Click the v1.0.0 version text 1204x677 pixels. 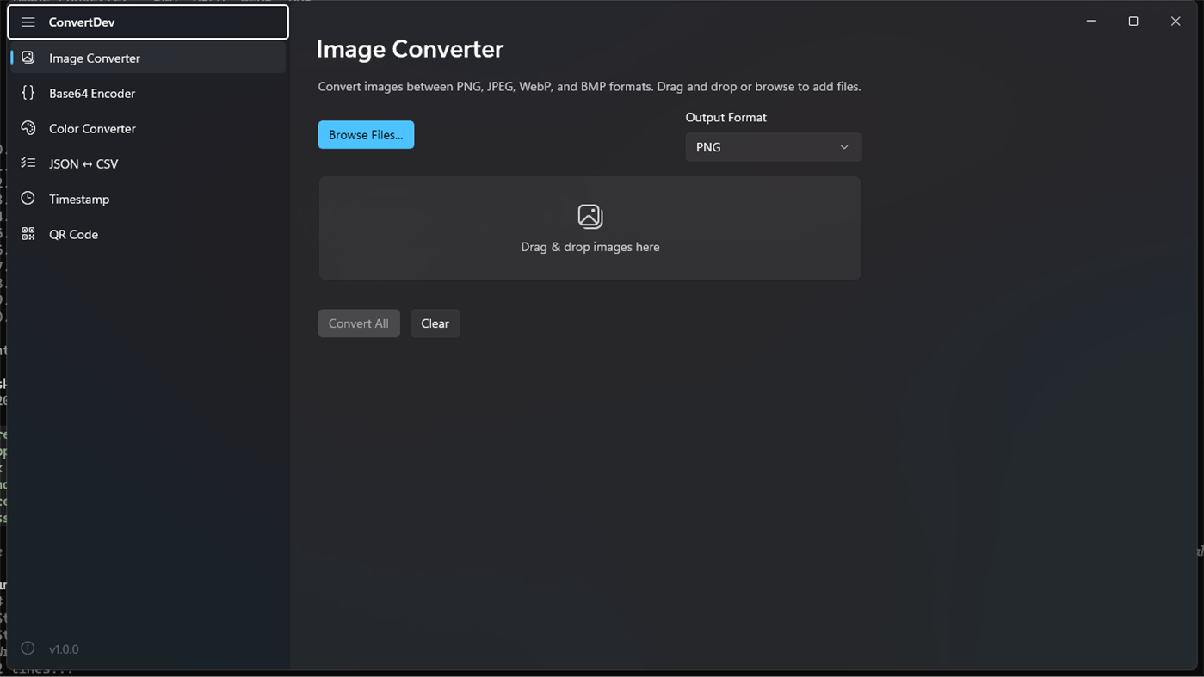pyautogui.click(x=64, y=649)
